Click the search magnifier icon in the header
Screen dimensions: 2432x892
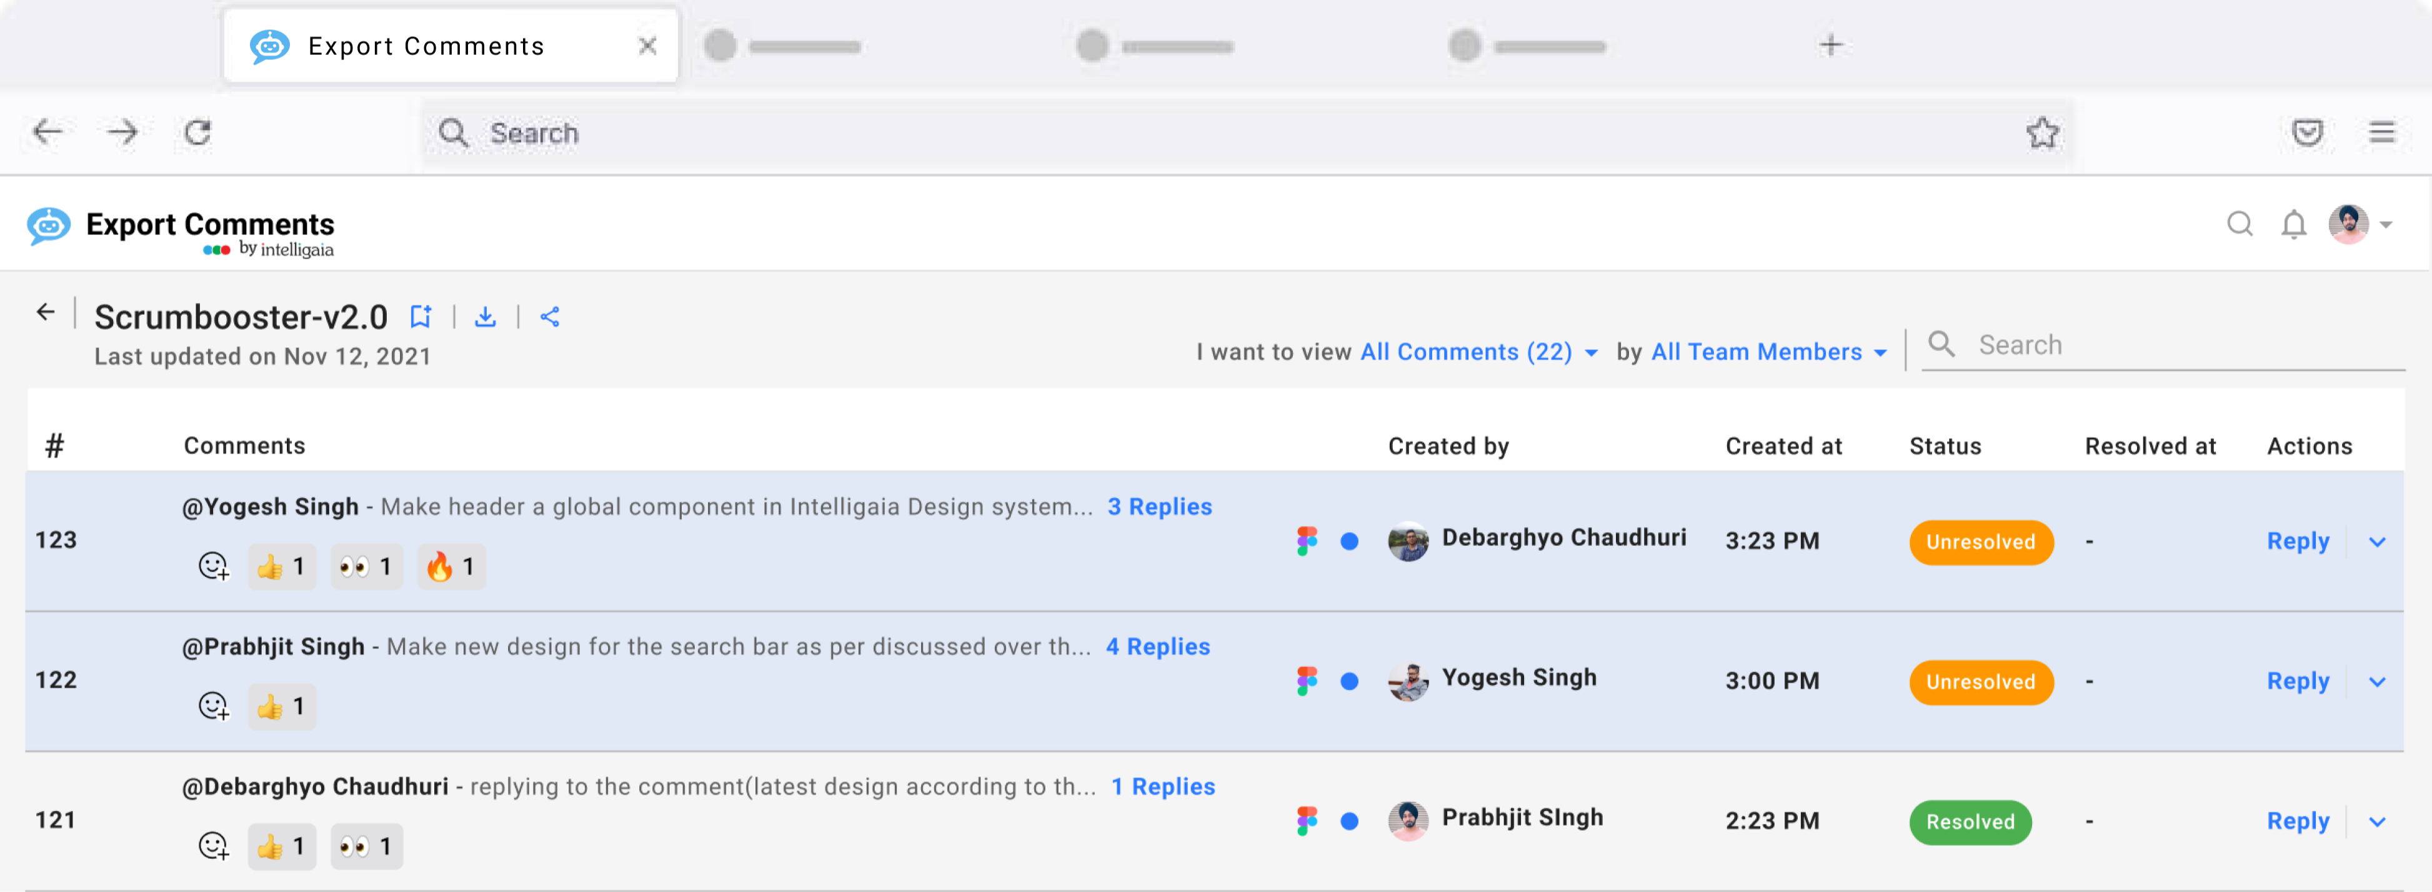(2240, 225)
